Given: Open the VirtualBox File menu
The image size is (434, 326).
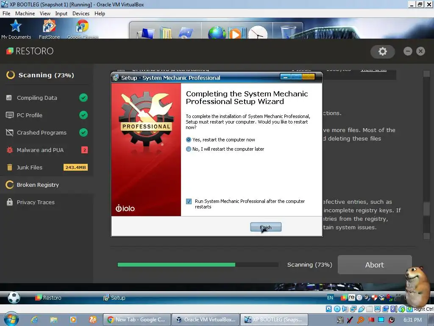Looking at the screenshot, I should [6, 14].
